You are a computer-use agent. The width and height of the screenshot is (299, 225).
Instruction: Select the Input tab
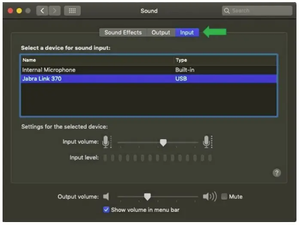click(187, 32)
